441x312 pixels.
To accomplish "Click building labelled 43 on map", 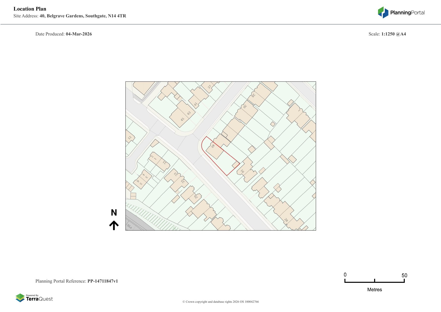I will (189, 113).
